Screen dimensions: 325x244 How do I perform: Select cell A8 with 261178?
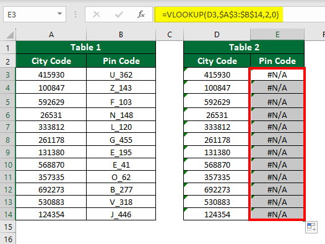(x=51, y=140)
